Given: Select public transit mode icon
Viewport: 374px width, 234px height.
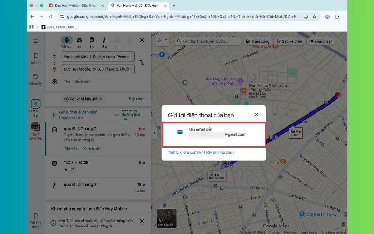Looking at the screenshot, I should pyautogui.click(x=92, y=40).
